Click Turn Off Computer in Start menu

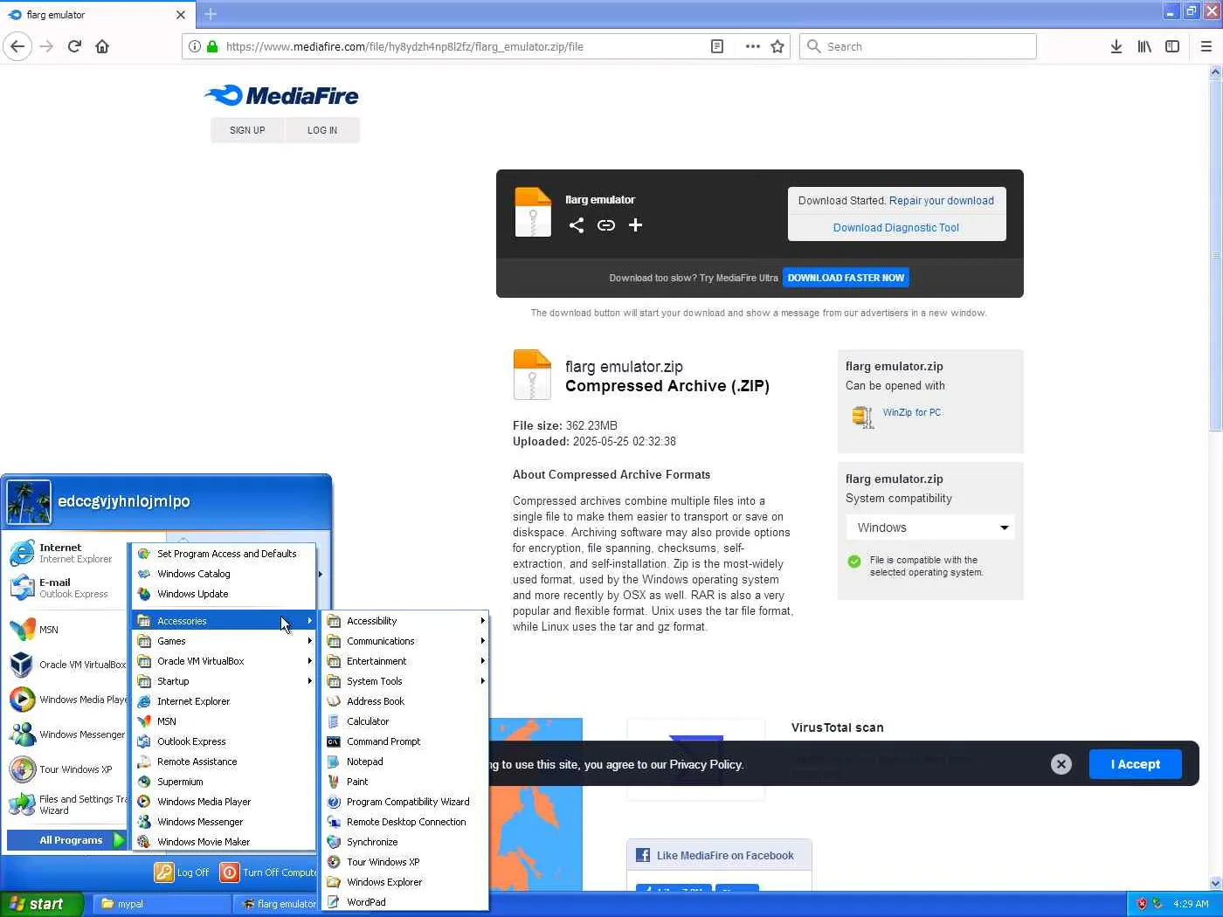click(268, 872)
